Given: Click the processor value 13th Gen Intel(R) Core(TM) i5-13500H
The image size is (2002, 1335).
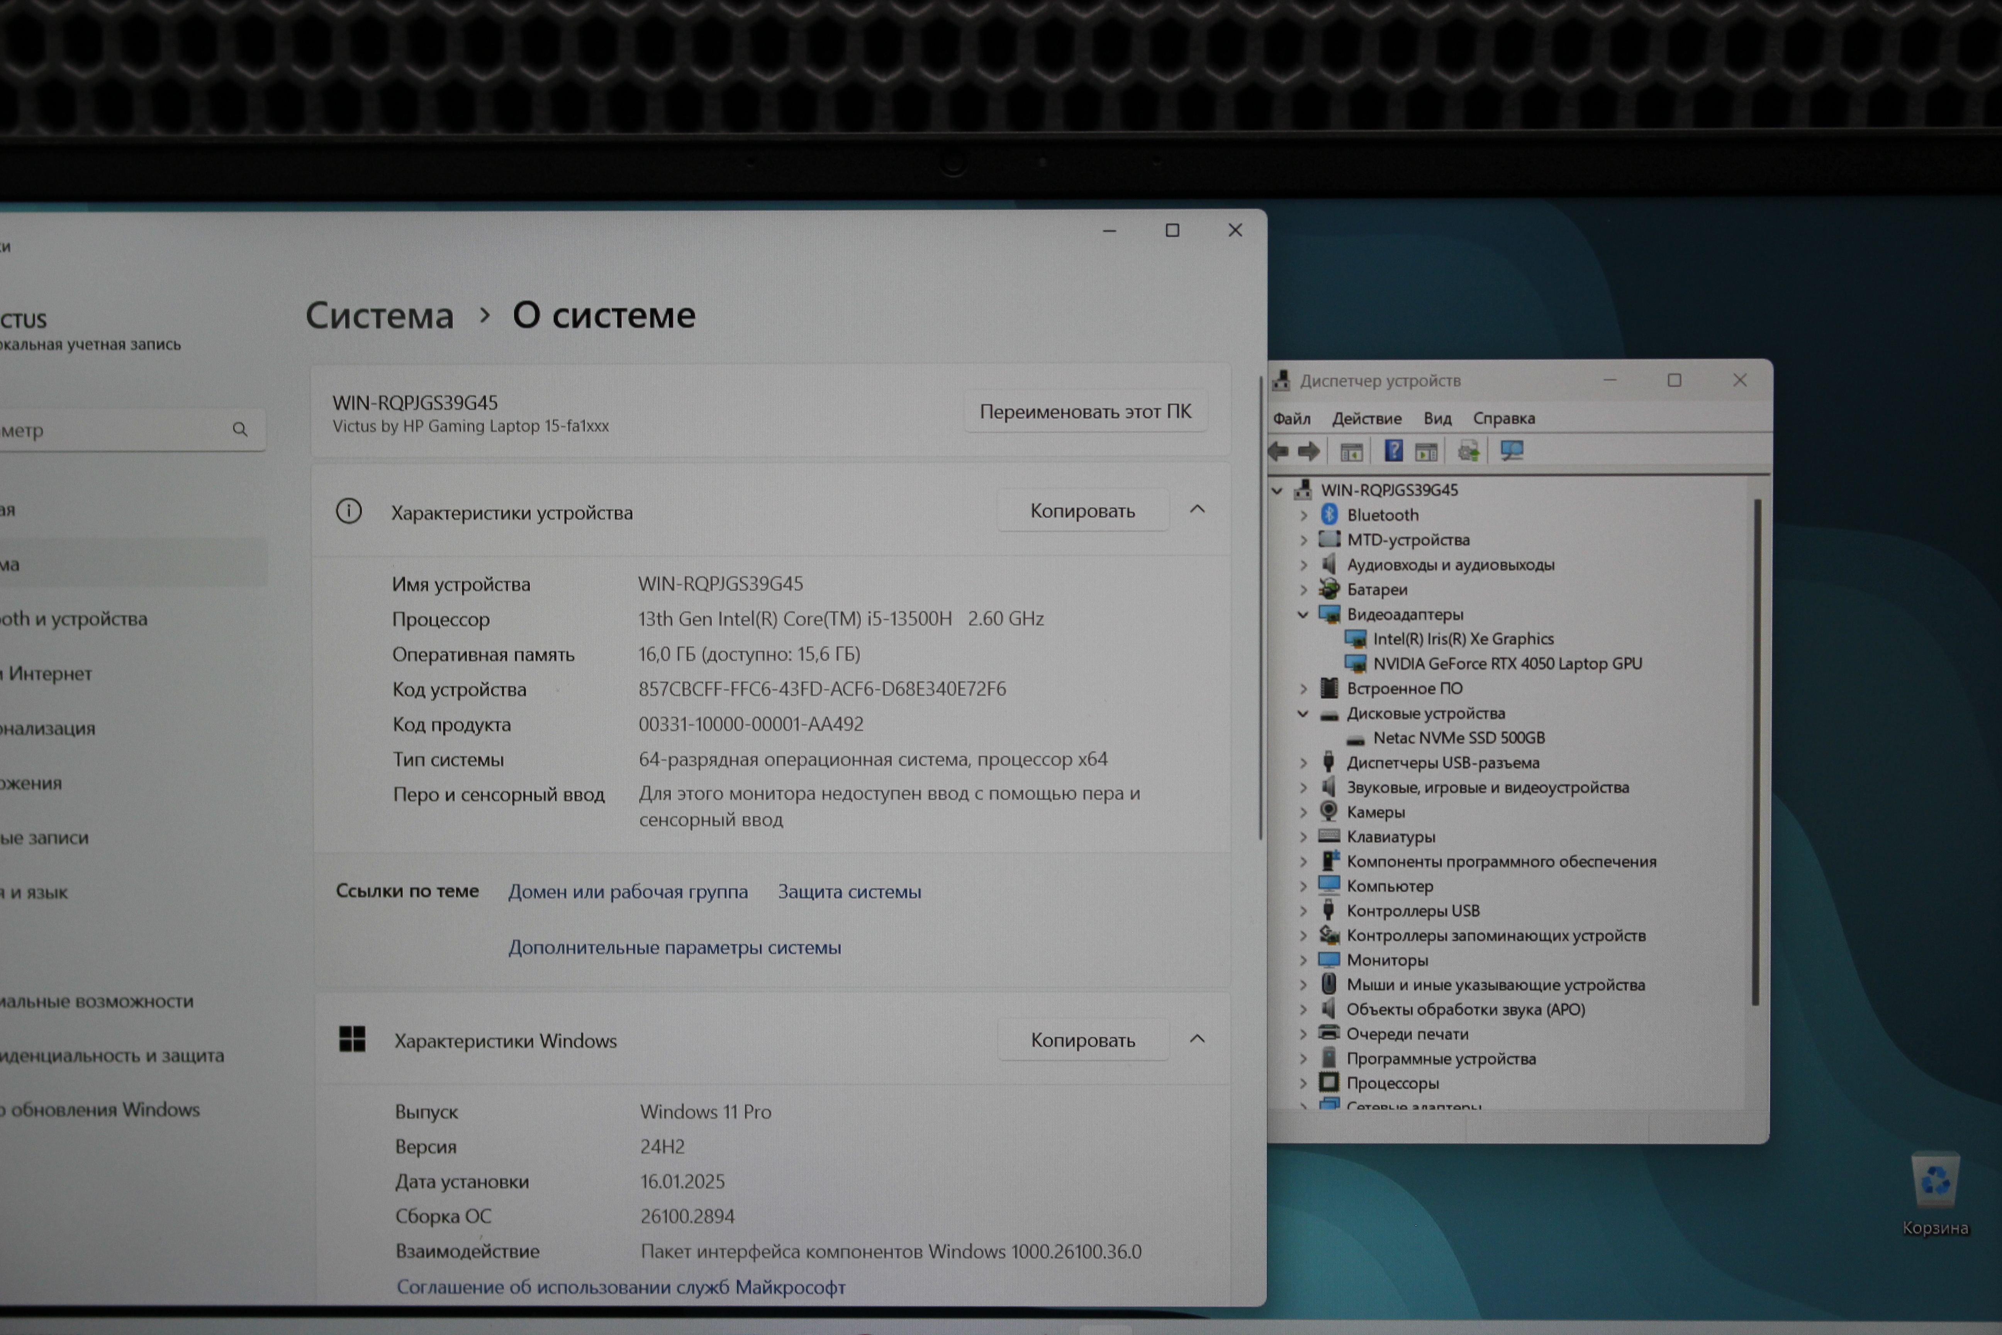Looking at the screenshot, I should pyautogui.click(x=795, y=618).
